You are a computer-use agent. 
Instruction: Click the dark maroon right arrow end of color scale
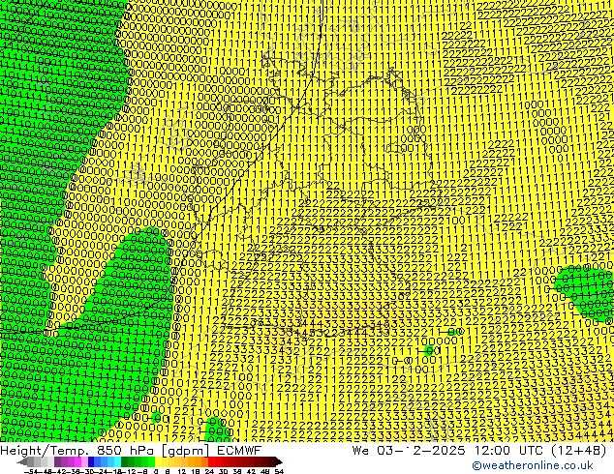click(x=279, y=461)
